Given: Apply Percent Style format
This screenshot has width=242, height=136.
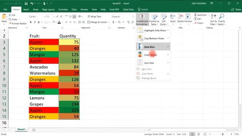Looking at the screenshot, I should [x=119, y=22].
